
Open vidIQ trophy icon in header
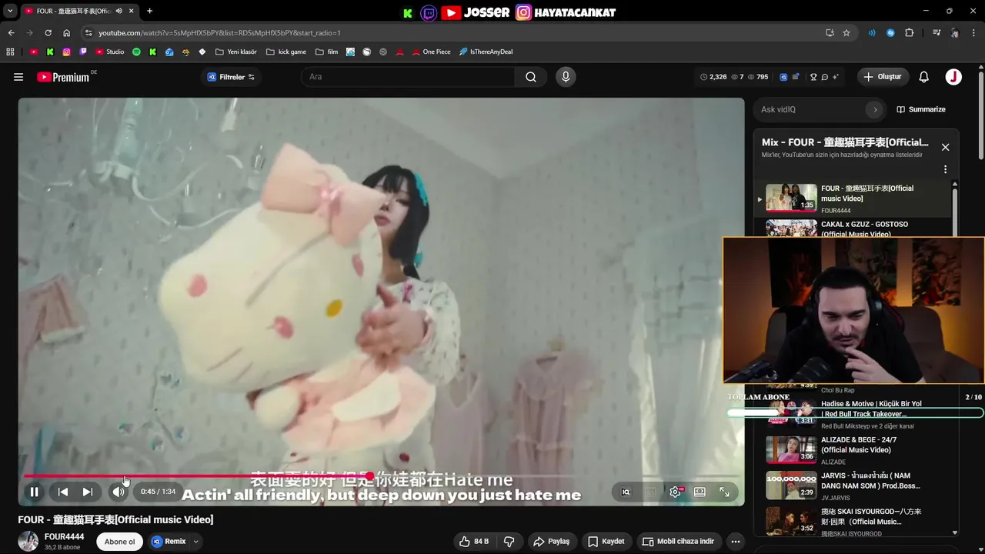(x=813, y=77)
